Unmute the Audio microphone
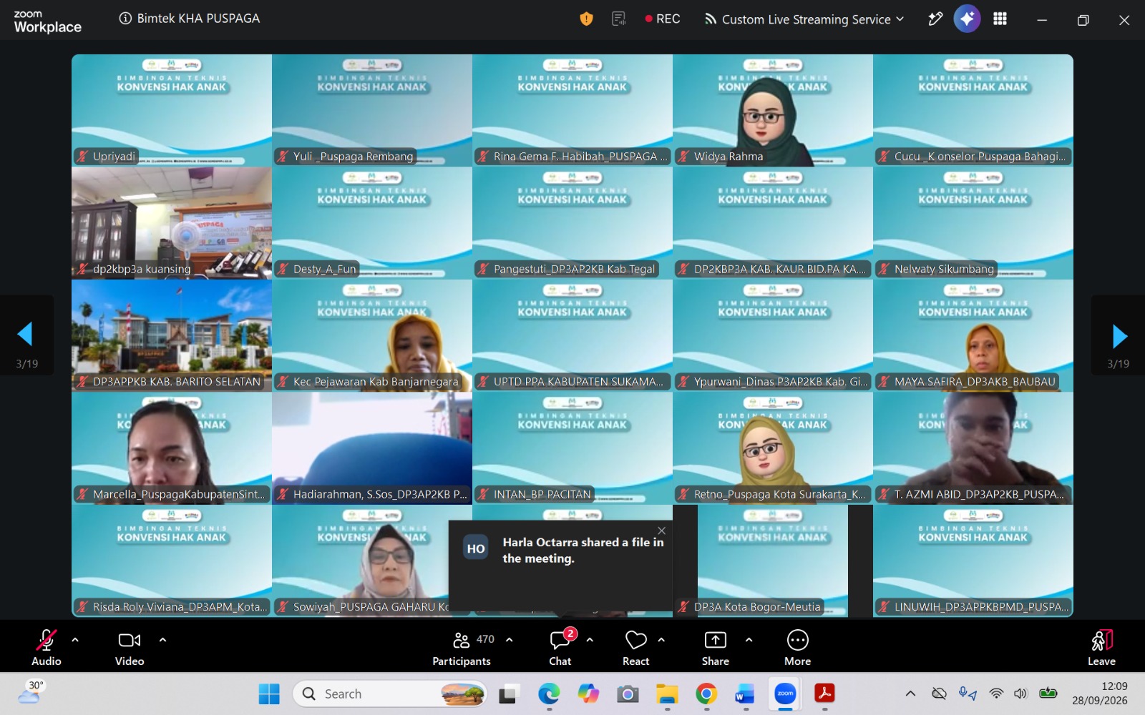Screen dimensions: 1145x715 pyautogui.click(x=47, y=648)
